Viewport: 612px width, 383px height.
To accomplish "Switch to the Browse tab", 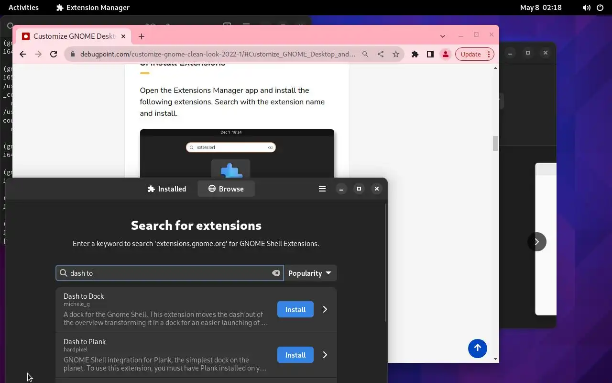I will coord(226,189).
